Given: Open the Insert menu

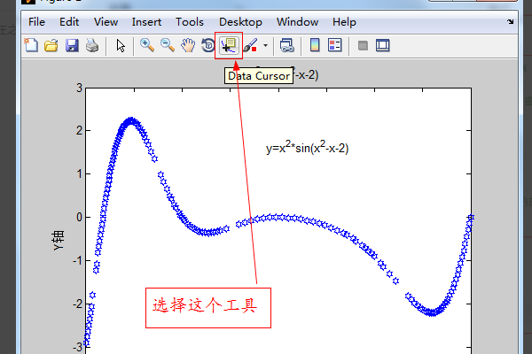Looking at the screenshot, I should (x=147, y=21).
